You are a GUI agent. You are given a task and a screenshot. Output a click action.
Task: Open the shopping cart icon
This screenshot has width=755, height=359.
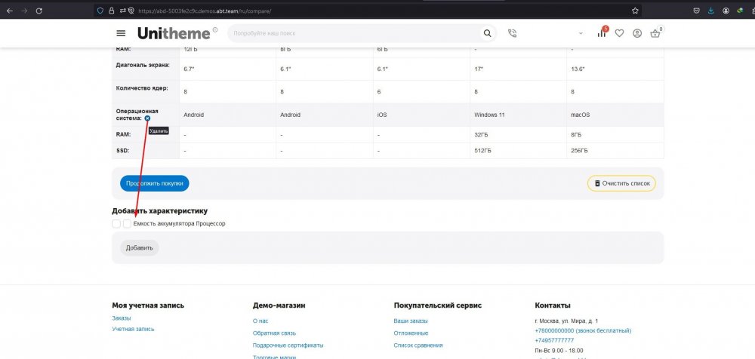click(655, 33)
